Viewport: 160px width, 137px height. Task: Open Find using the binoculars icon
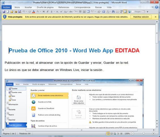tap(113, 12)
